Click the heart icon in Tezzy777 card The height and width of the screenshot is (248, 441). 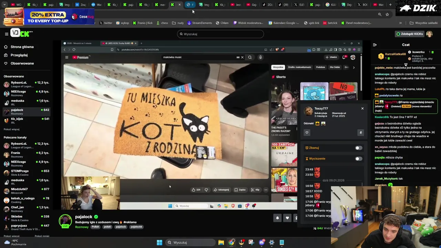point(307,132)
